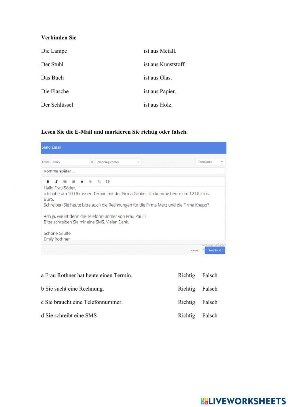Image resolution: width=288 pixels, height=407 pixels.
Task: Insert a bulleted list
Action: coord(65,182)
